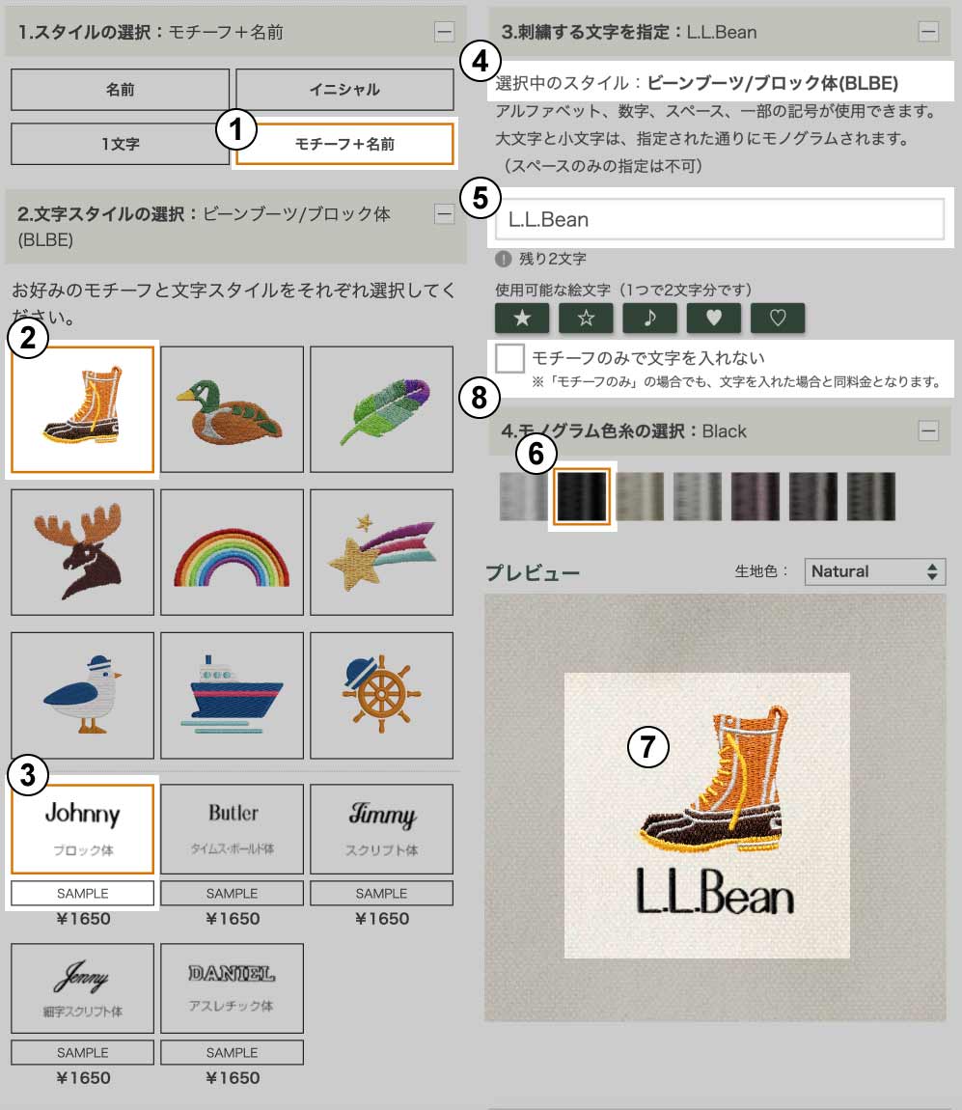Collapse the monogram thread color section
The width and height of the screenshot is (962, 1110).
[x=929, y=430]
